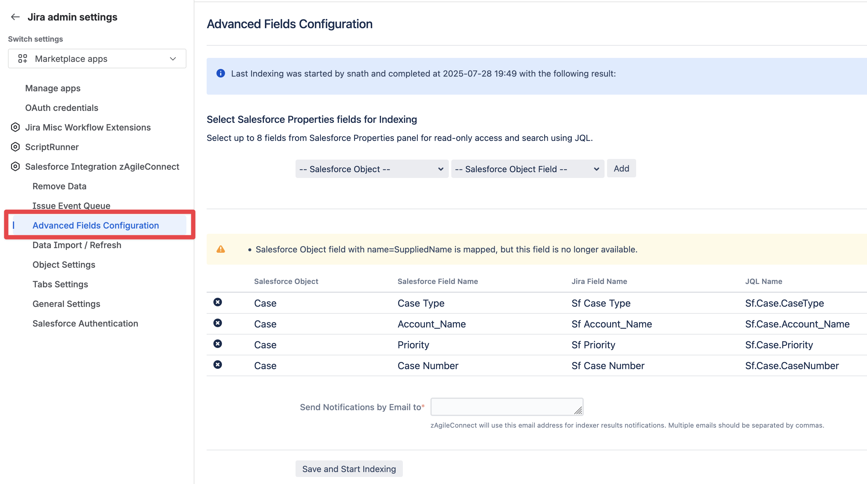
Task: Click the Advanced Fields Configuration page heading
Action: tap(289, 24)
